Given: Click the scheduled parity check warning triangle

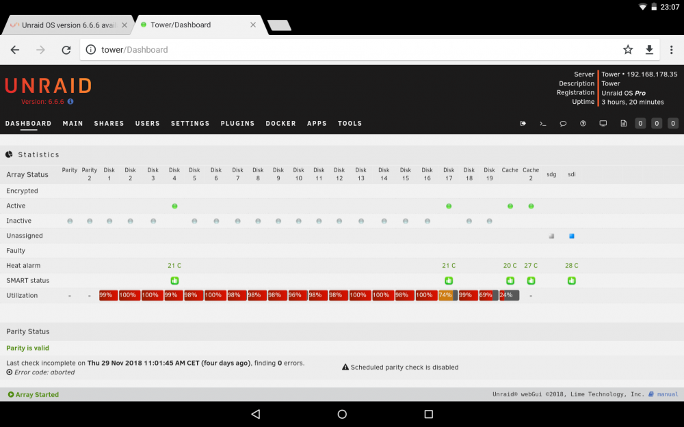Looking at the screenshot, I should click(345, 367).
